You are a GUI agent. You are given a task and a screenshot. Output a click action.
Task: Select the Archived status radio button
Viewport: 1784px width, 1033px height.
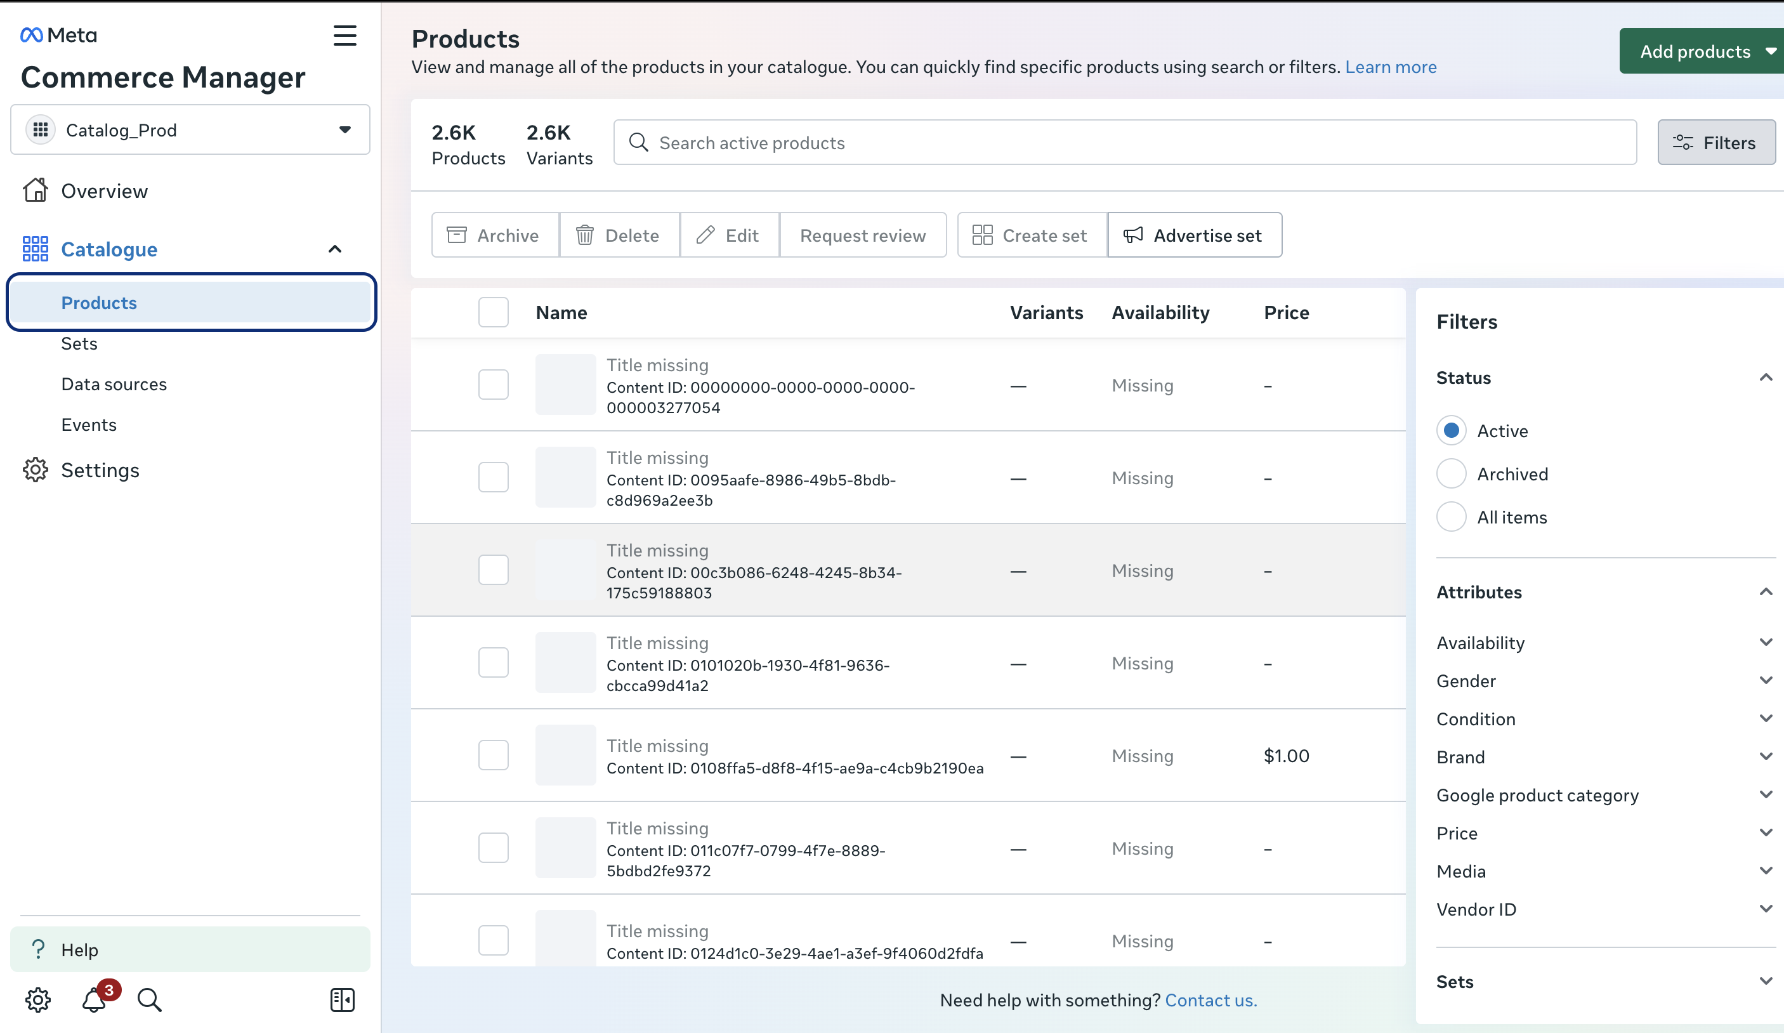click(x=1450, y=473)
